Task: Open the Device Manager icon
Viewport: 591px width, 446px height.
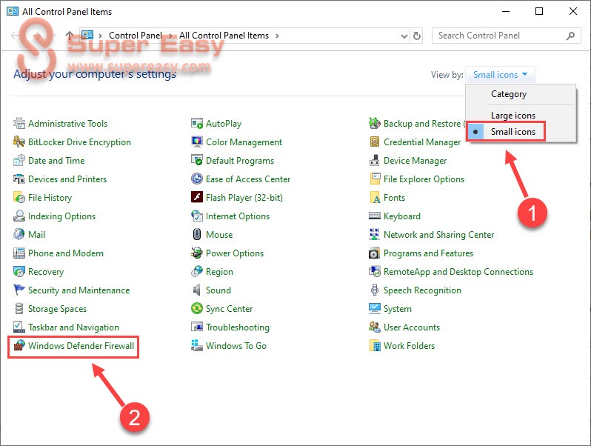Action: coord(374,160)
